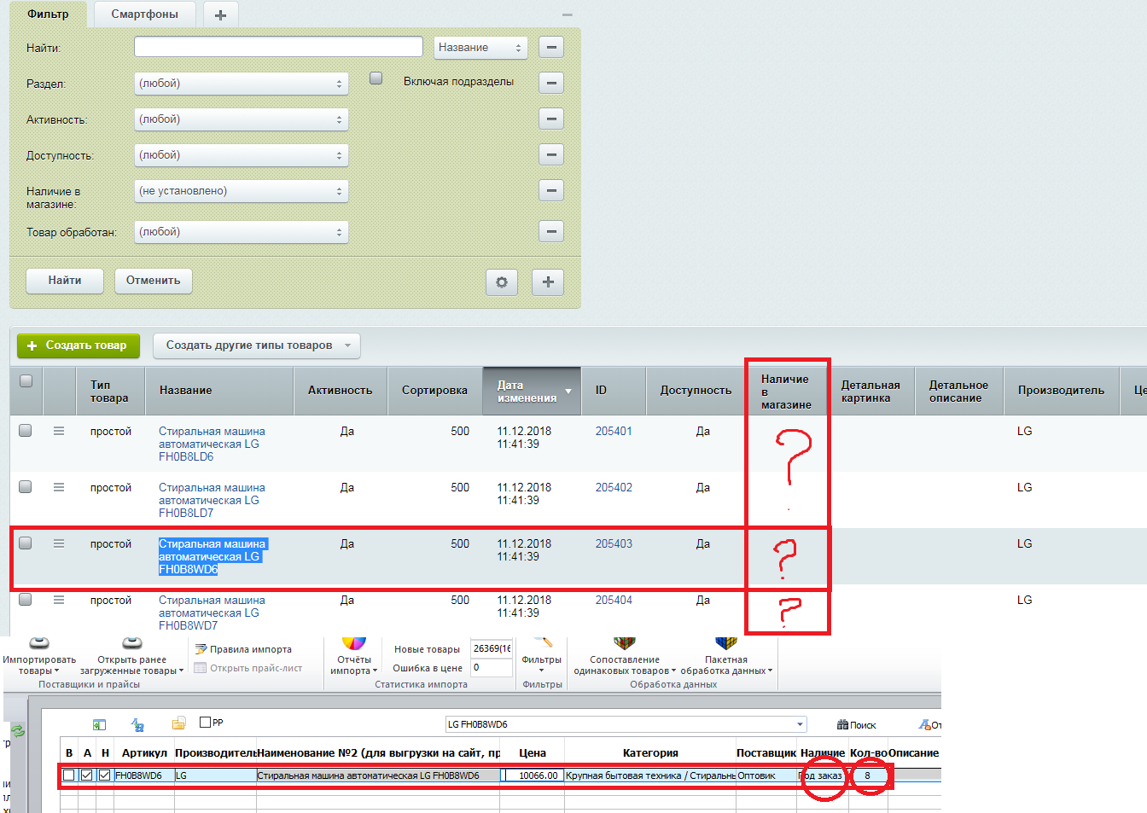This screenshot has height=813, width=1147.
Task: Toggle the PP checkbox above the grid
Action: [205, 723]
